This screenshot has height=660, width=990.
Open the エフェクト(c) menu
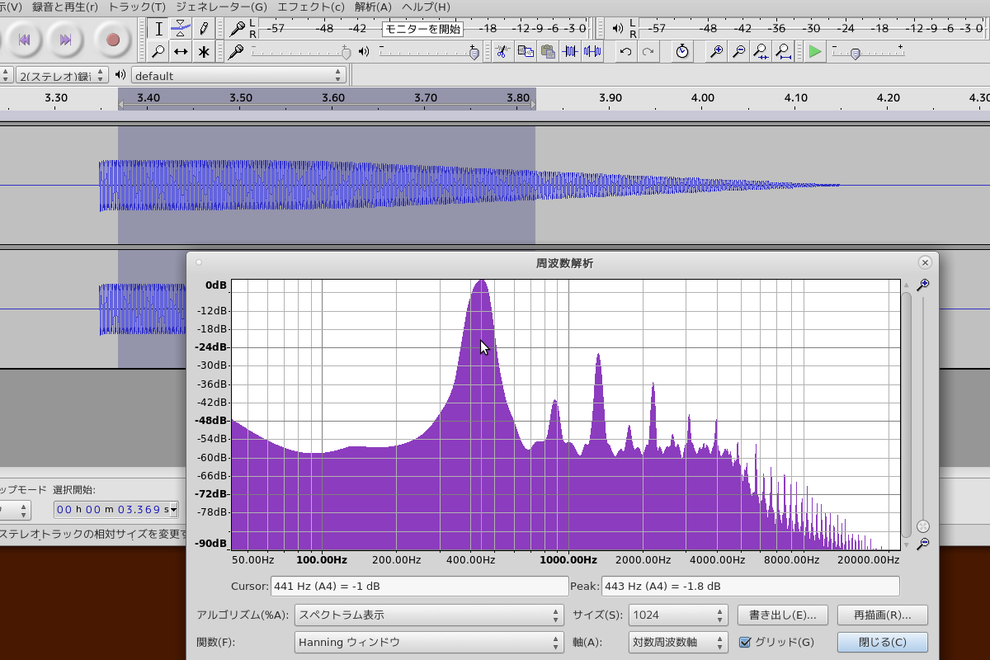pos(311,7)
